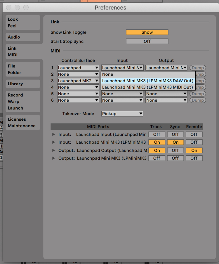This screenshot has width=219, height=264.
Task: Open row 1 Output Launchpad Mini dropdown
Action: coord(166,68)
